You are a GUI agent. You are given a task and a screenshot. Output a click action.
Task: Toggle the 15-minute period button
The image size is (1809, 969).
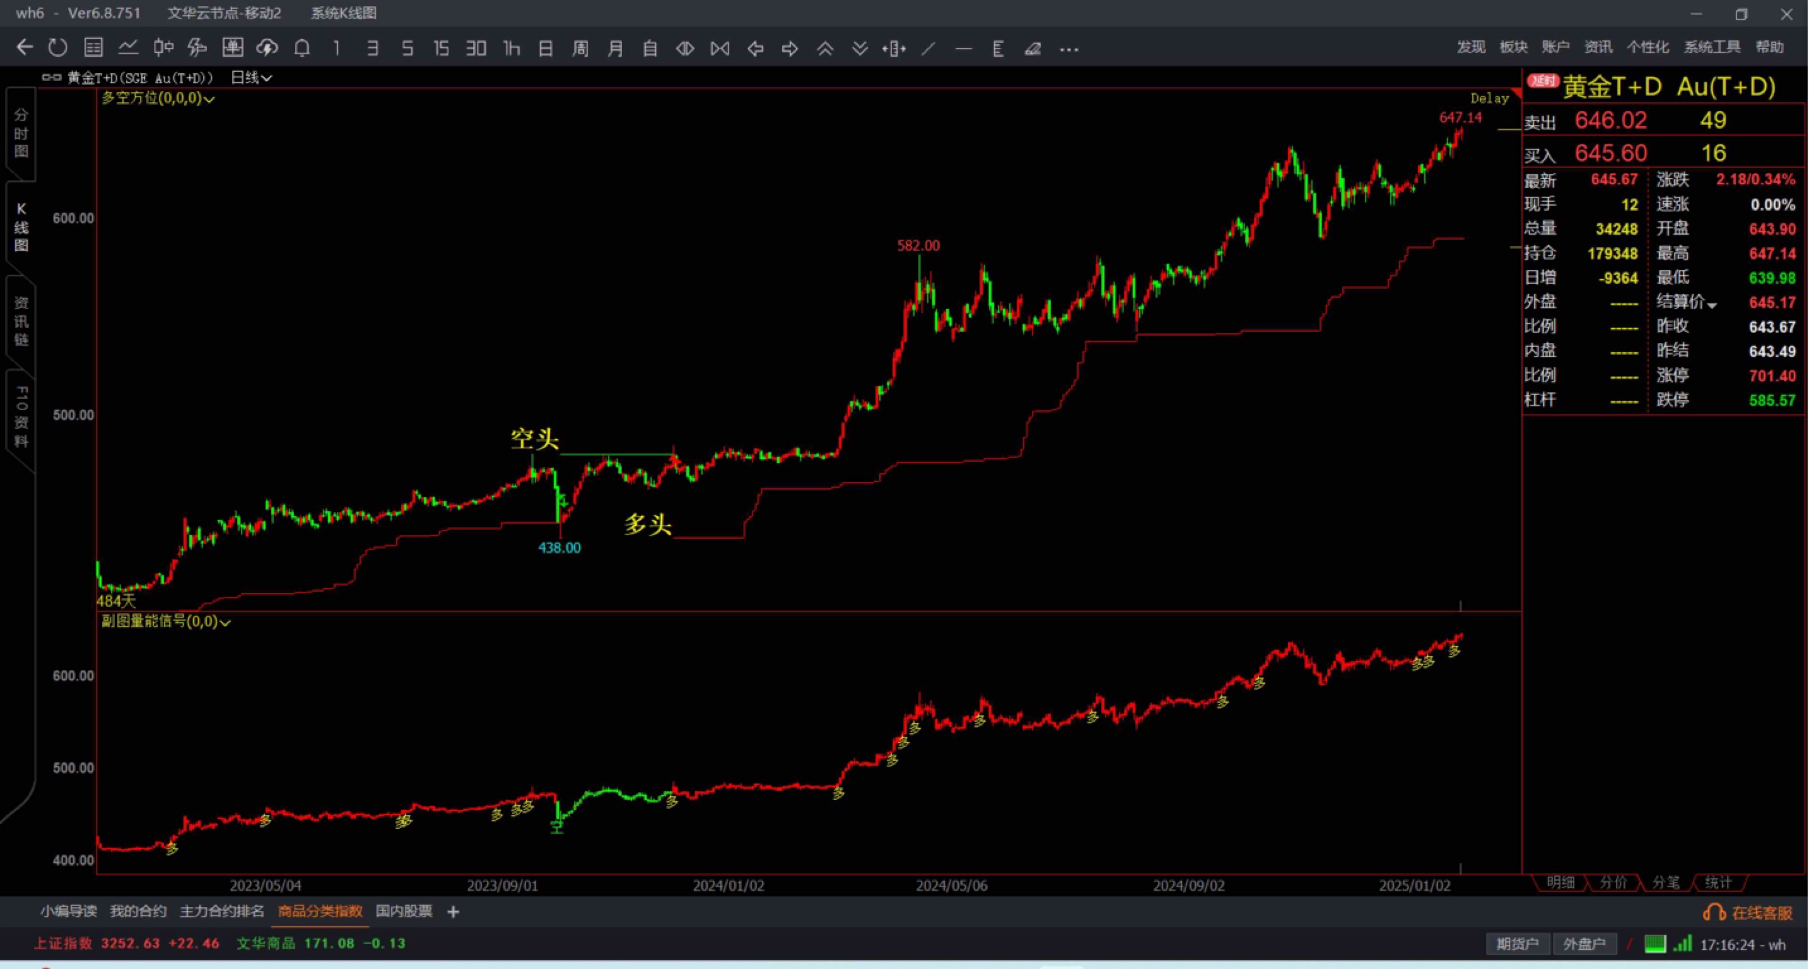point(441,48)
